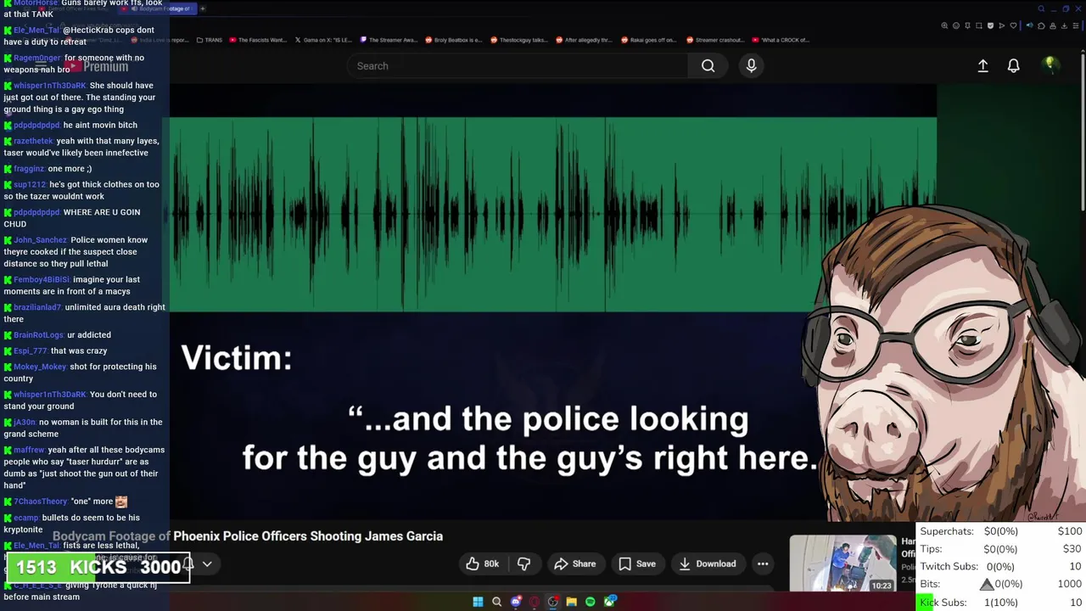The height and width of the screenshot is (611, 1086).
Task: Click the Share button
Action: click(574, 563)
